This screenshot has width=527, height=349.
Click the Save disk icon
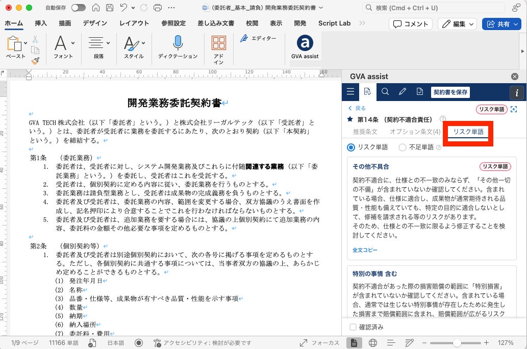pos(110,7)
